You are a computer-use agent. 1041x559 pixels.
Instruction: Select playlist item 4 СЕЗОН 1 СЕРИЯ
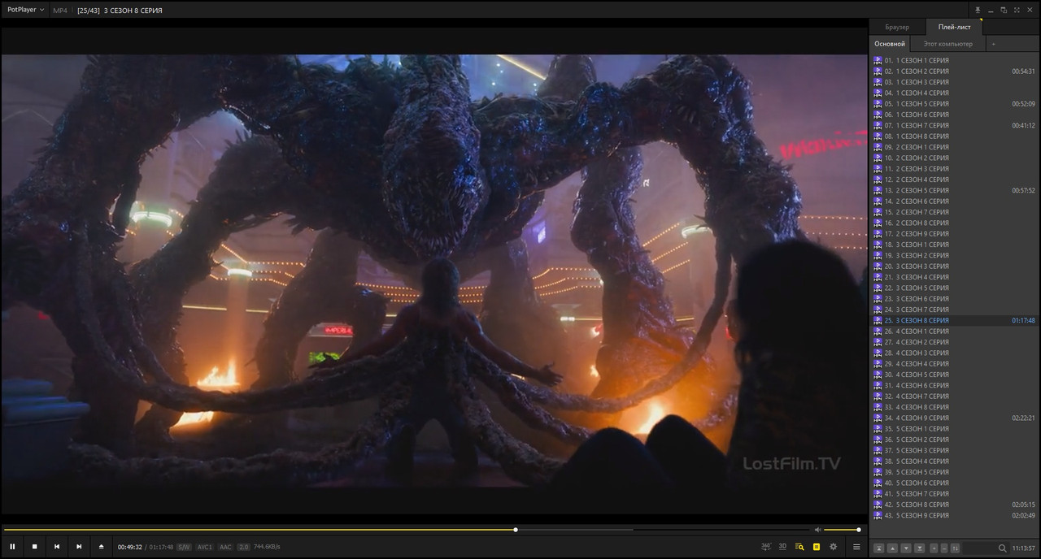pos(954,331)
